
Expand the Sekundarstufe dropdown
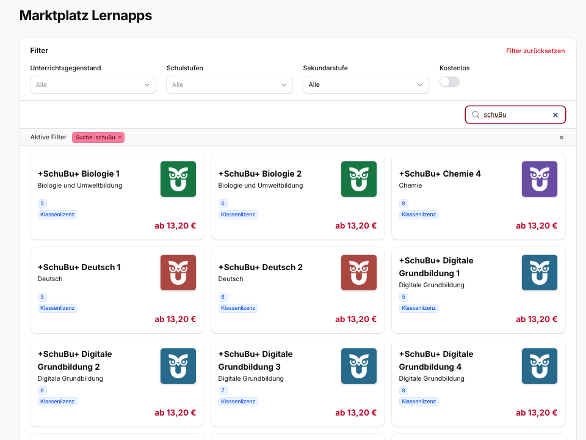(x=366, y=84)
